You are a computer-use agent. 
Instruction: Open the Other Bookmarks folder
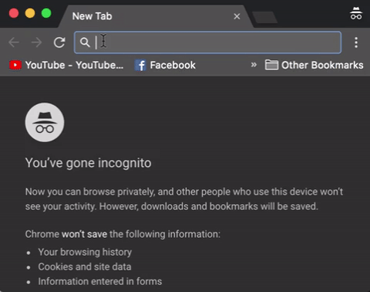(x=314, y=65)
